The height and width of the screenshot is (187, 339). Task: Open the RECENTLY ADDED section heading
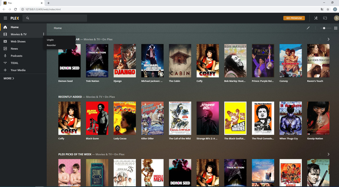pos(70,97)
